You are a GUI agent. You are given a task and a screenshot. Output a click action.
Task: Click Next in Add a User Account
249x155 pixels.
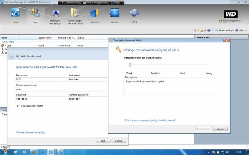[103, 141]
